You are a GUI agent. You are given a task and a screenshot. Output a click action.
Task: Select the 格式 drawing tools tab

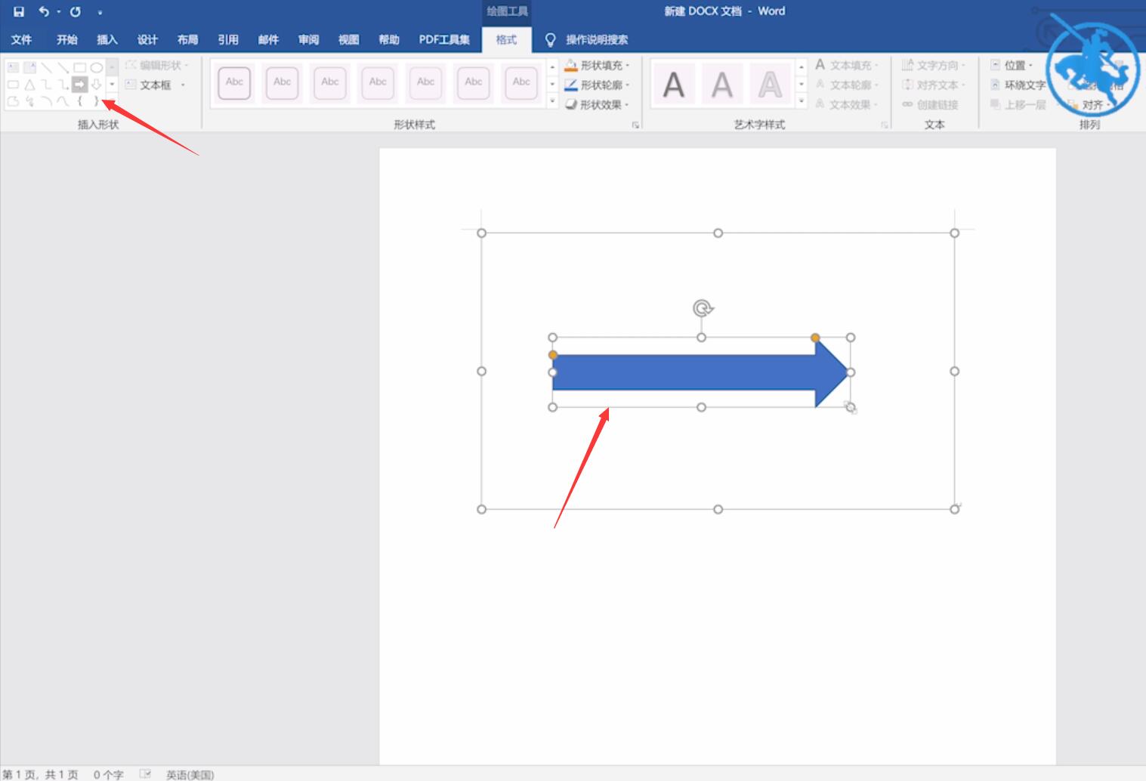click(506, 39)
